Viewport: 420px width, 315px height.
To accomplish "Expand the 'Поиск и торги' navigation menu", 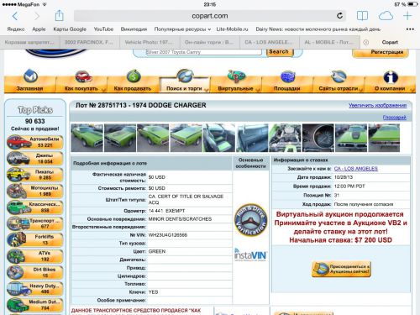I will coord(185,81).
